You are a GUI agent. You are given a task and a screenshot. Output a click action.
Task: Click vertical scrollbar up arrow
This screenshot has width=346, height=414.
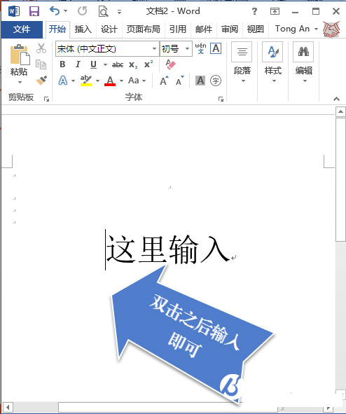[x=340, y=111]
